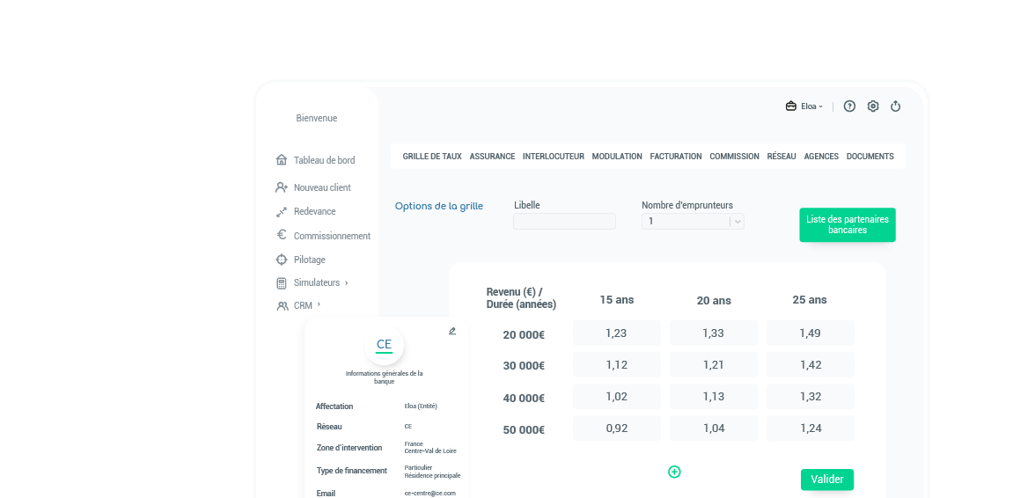This screenshot has width=1035, height=498.
Task: Select the Redevance arrows icon
Action: (x=282, y=212)
